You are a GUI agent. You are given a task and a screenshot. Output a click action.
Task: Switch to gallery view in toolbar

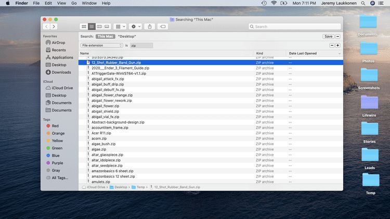(107, 26)
